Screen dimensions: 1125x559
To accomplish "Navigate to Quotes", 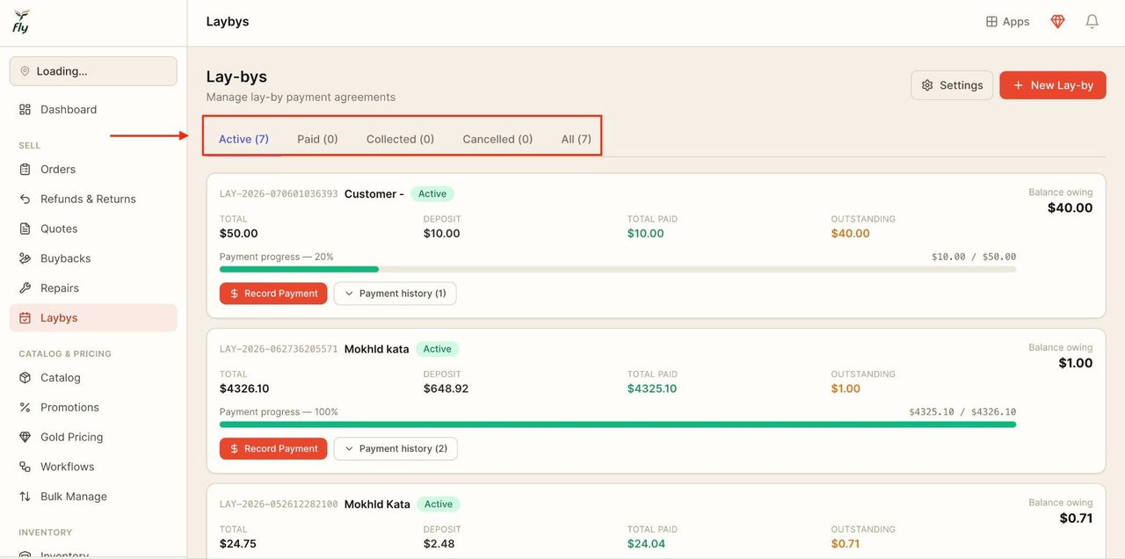I will (x=93, y=229).
